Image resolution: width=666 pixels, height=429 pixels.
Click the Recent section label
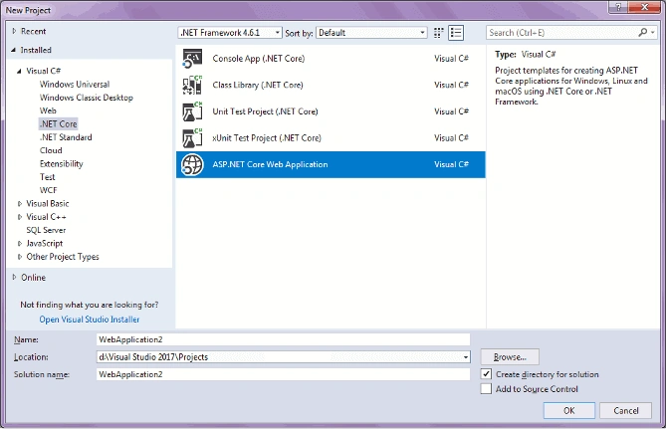33,31
